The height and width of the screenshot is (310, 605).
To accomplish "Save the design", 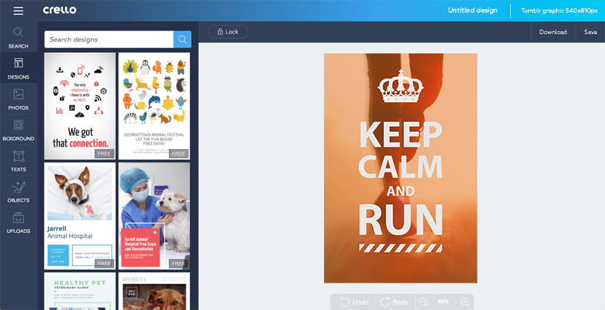I will pyautogui.click(x=590, y=32).
